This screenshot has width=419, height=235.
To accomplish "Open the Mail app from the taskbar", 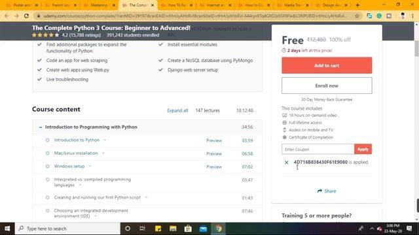I will [x=203, y=228].
